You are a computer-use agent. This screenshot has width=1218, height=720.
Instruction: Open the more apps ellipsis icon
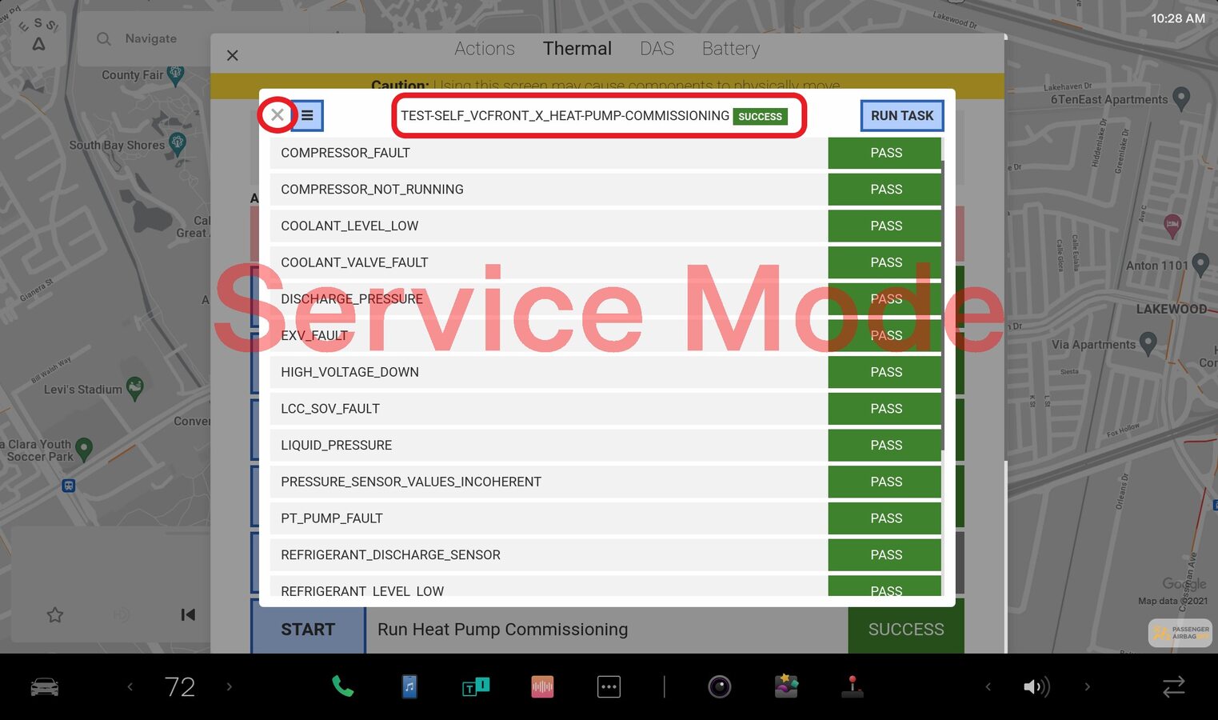click(x=609, y=686)
